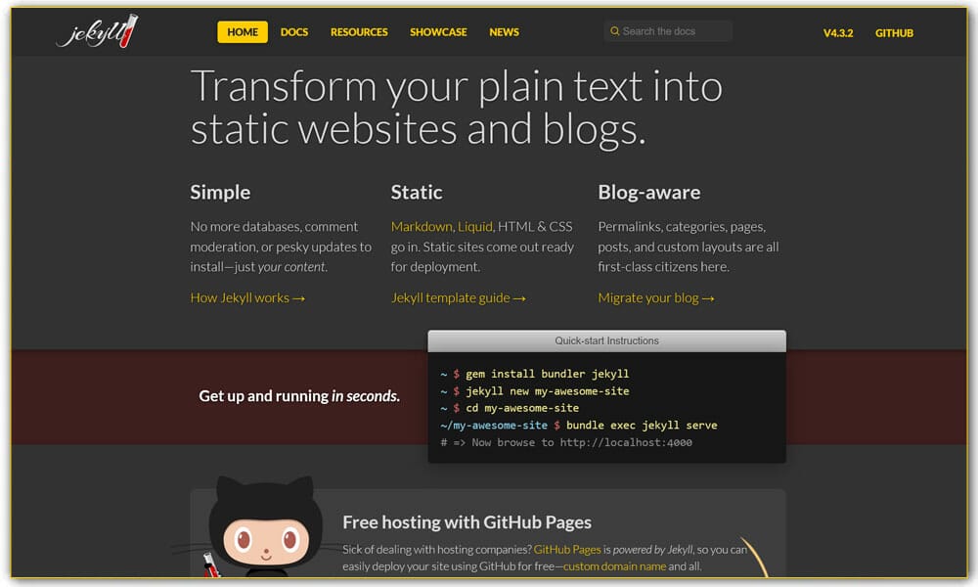Open the GitHub Pages link
The height and width of the screenshot is (587, 978).
pyautogui.click(x=569, y=549)
